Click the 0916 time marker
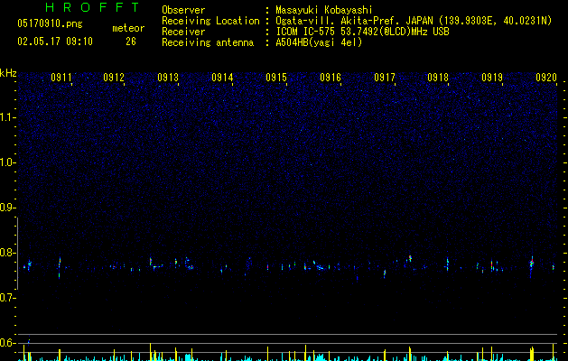 tap(331, 78)
